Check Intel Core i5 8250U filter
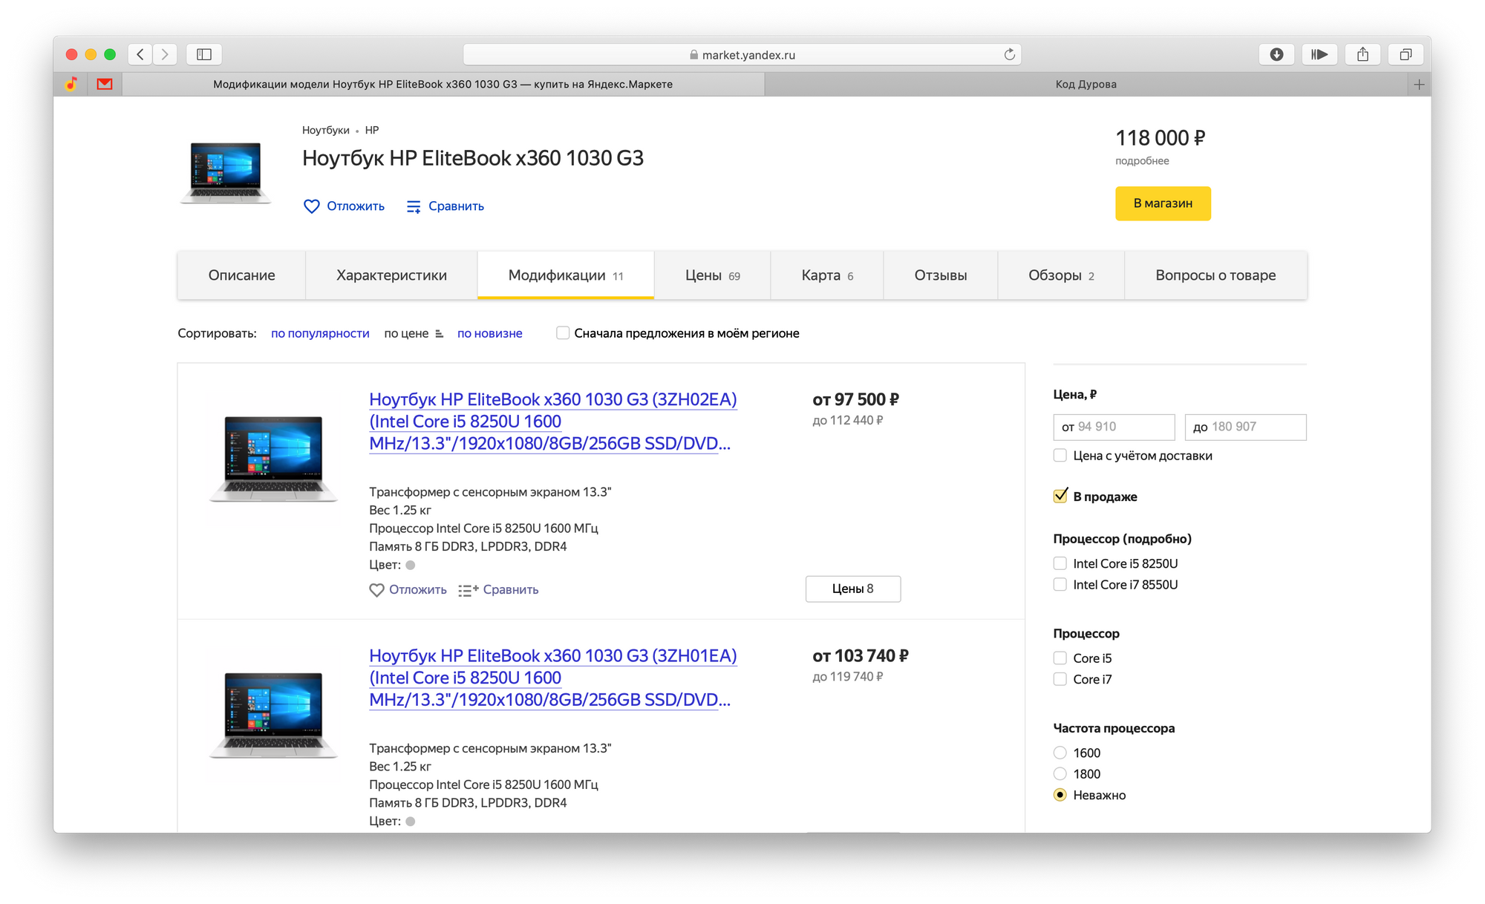Viewport: 1485px width, 904px height. point(1060,563)
